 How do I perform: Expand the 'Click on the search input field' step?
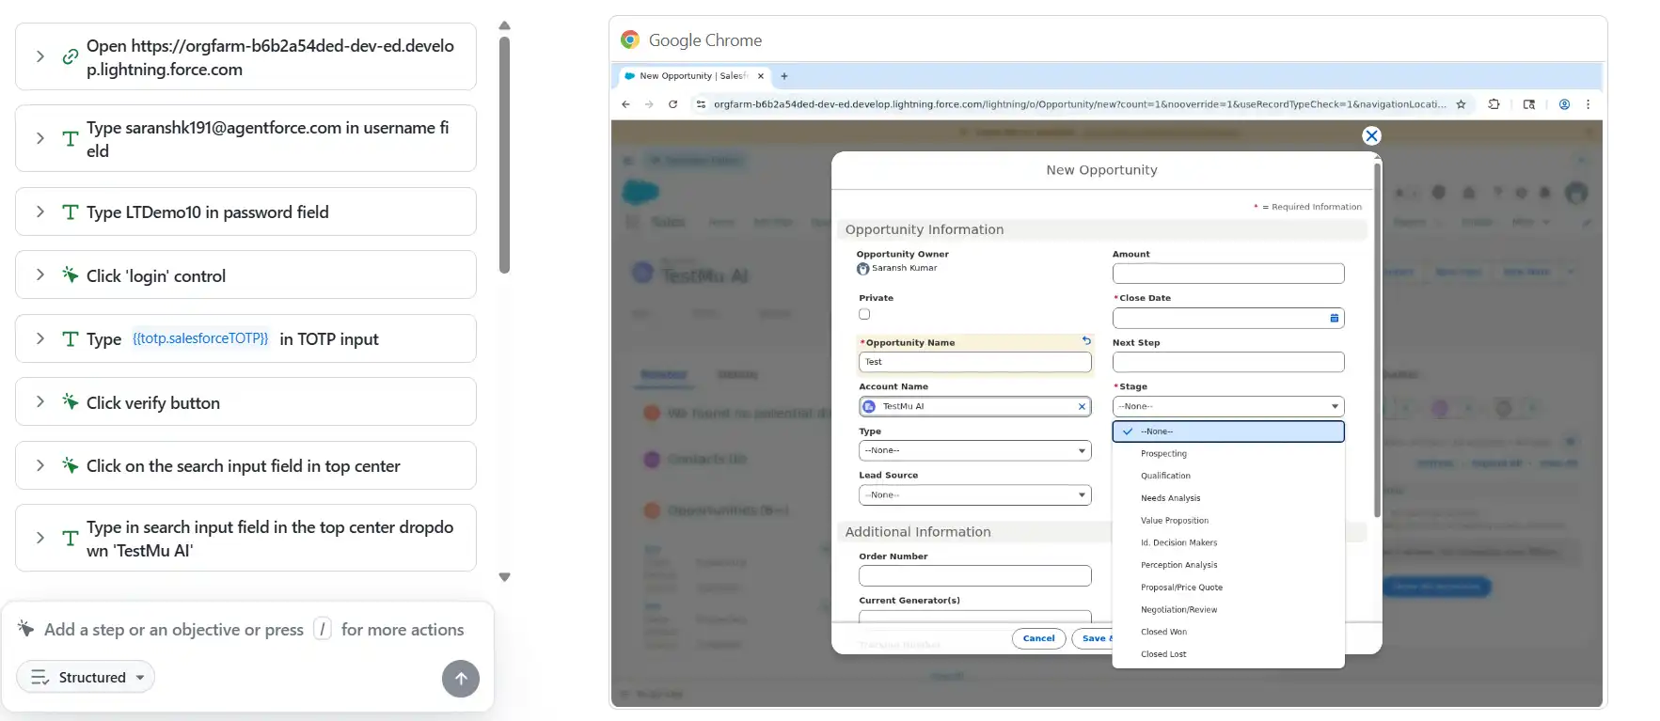pyautogui.click(x=40, y=465)
